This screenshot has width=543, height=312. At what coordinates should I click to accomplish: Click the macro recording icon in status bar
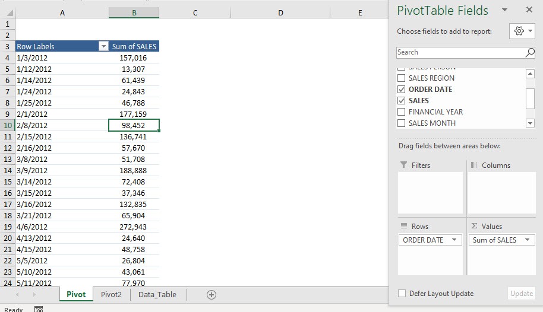tap(39, 309)
